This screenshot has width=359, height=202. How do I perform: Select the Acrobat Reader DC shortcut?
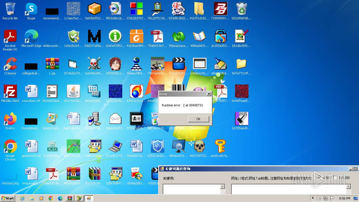(x=10, y=40)
